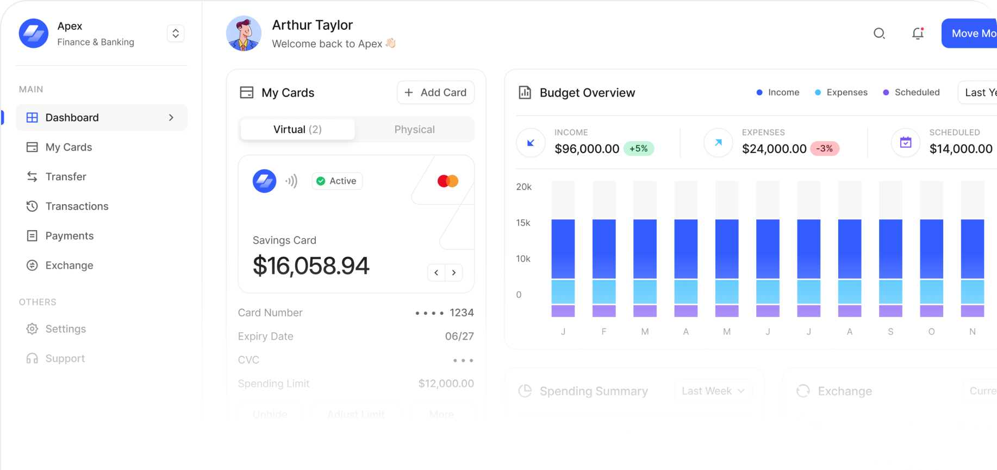Image resolution: width=997 pixels, height=470 pixels.
Task: Click the Expenses arrow icon
Action: [718, 143]
